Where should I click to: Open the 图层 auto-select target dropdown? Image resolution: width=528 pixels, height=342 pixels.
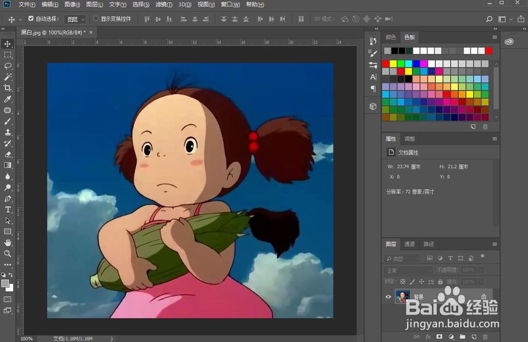tap(76, 19)
